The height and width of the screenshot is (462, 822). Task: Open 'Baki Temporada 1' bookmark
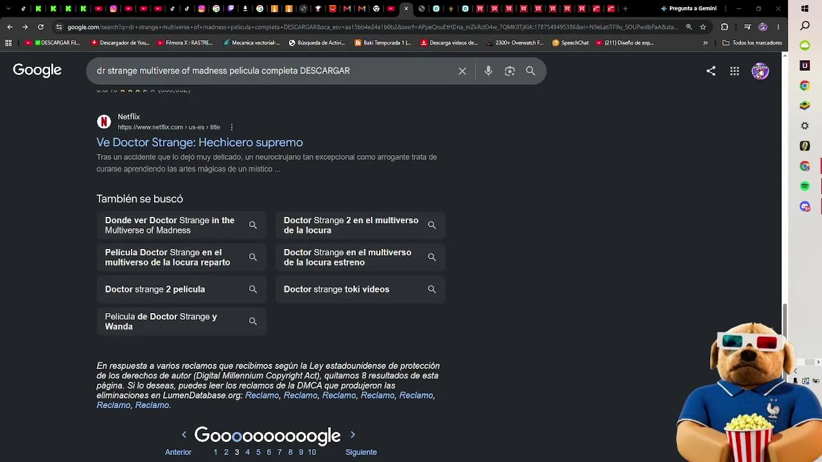(x=383, y=43)
